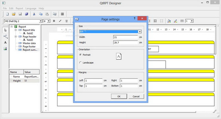Toggle underline text formatting
The height and width of the screenshot is (119, 221).
[67, 21]
